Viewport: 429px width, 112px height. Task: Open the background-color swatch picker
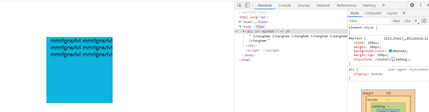click(x=390, y=51)
